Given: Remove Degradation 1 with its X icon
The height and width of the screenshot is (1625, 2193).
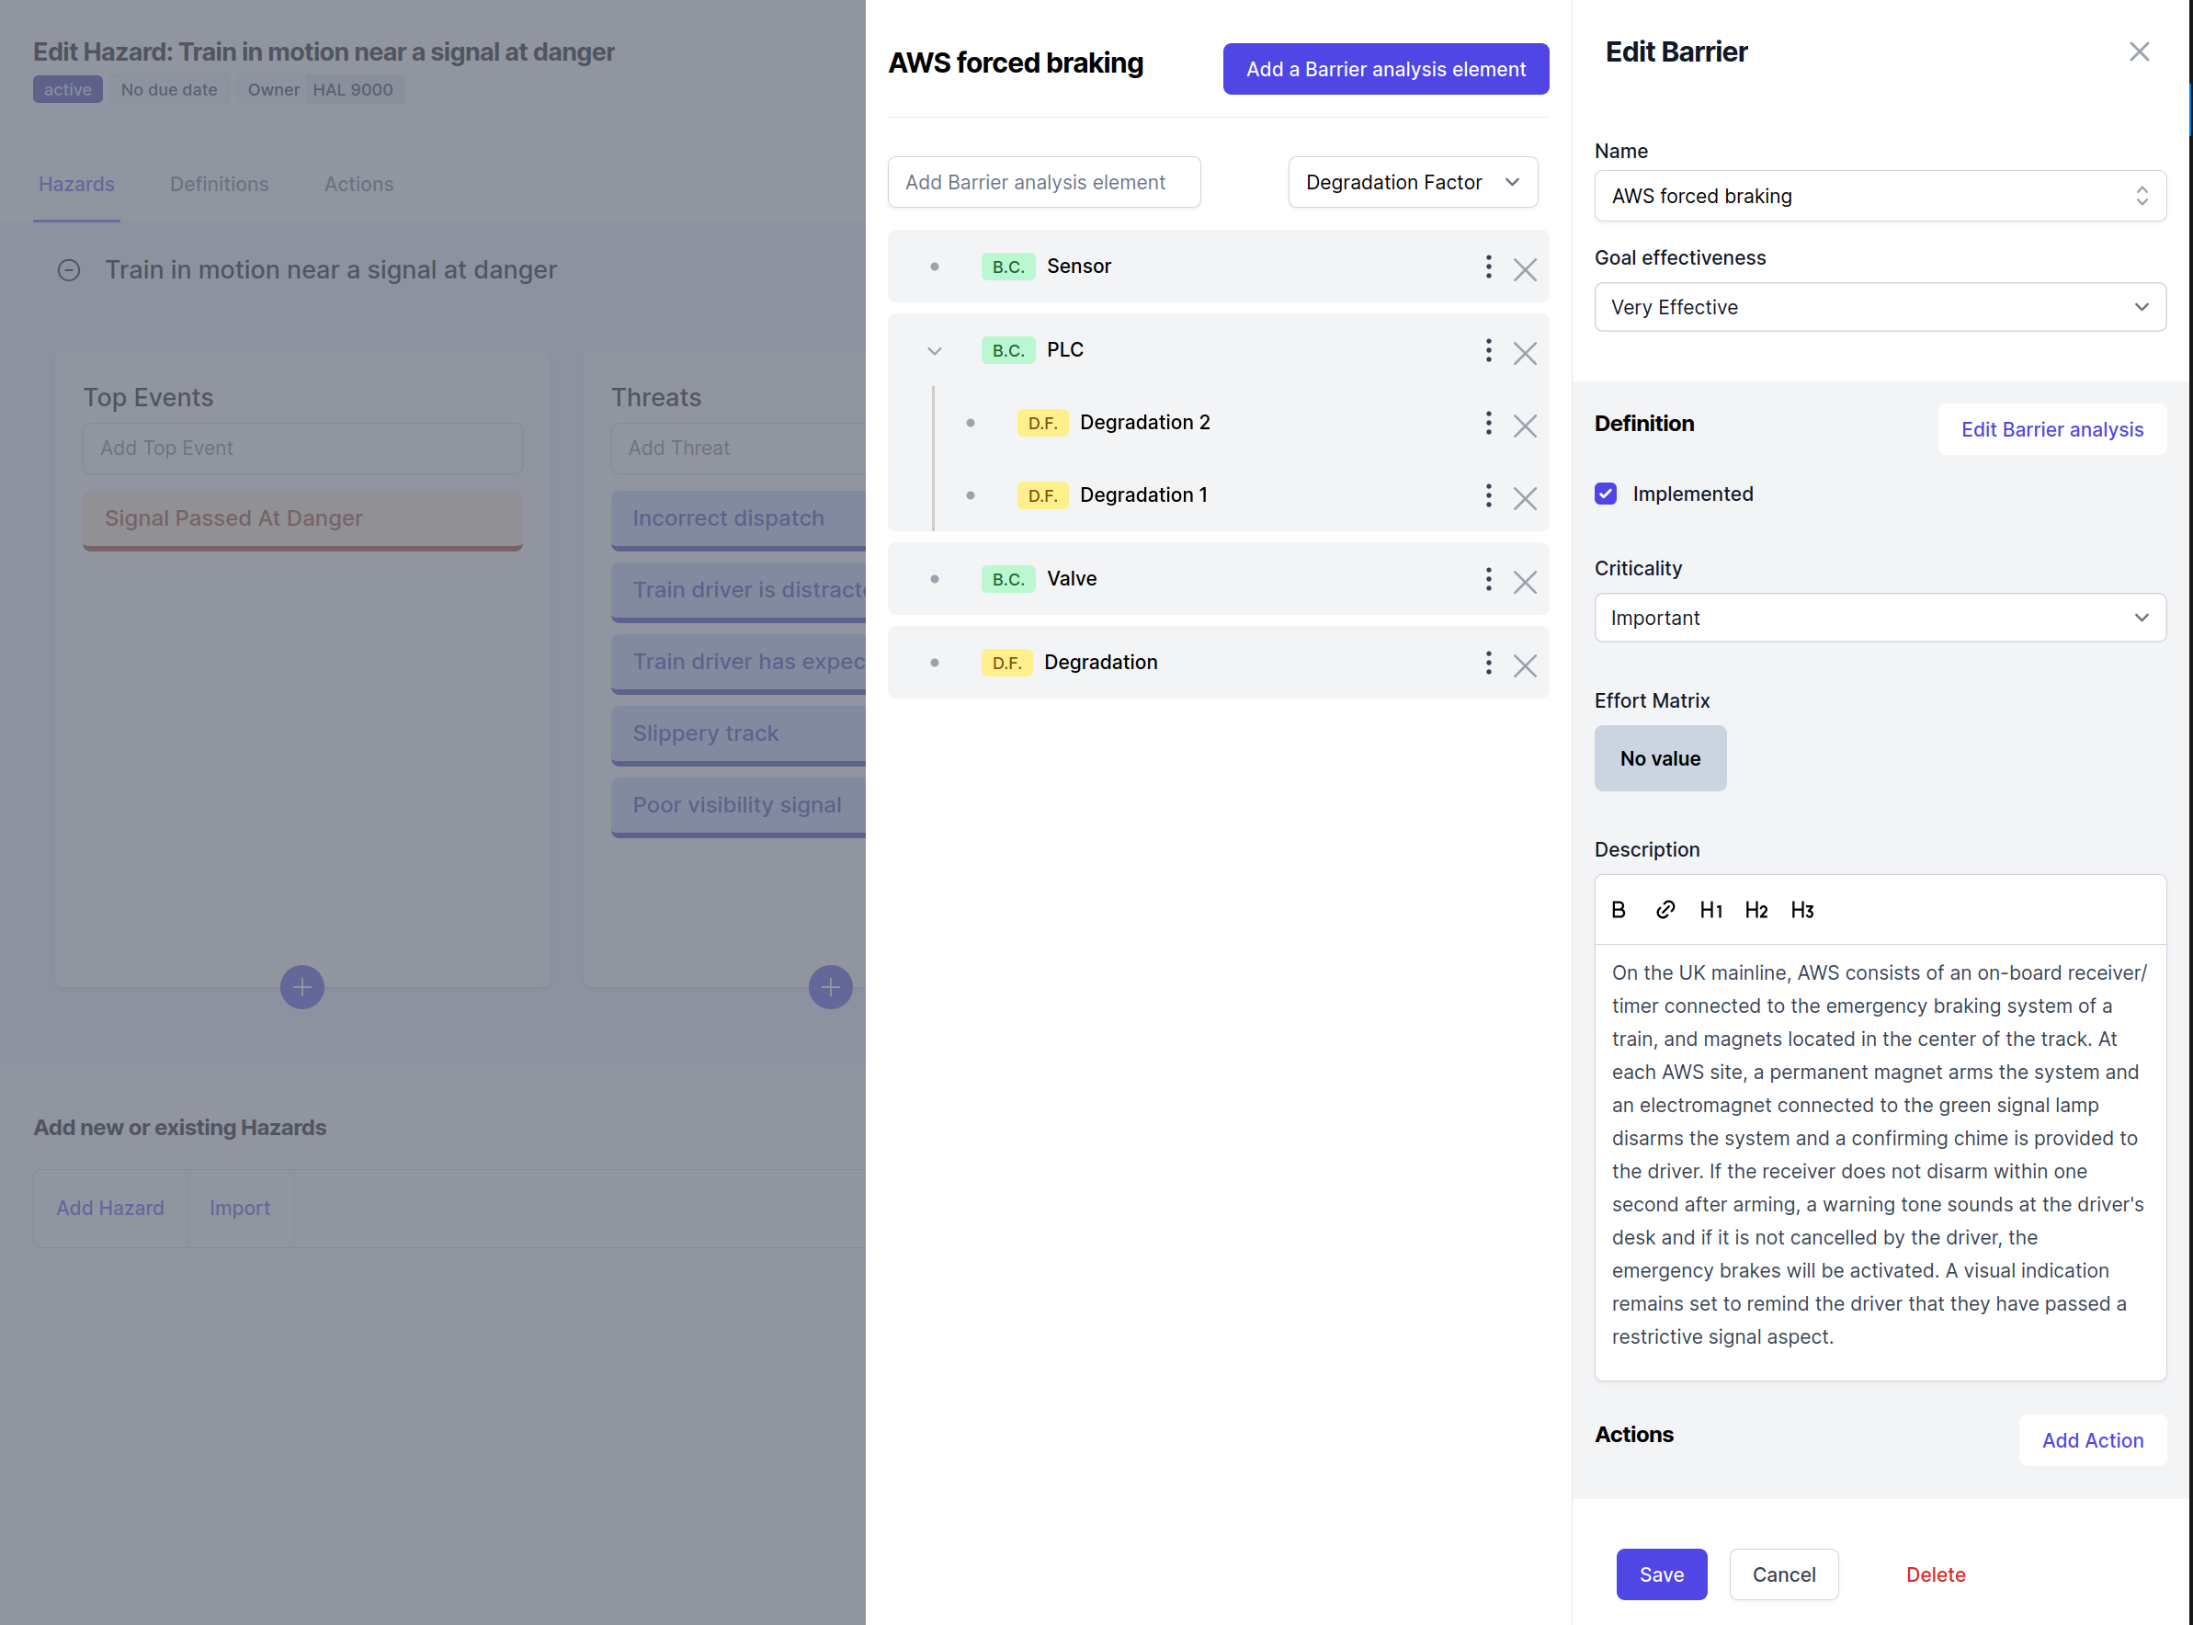Looking at the screenshot, I should (1524, 498).
